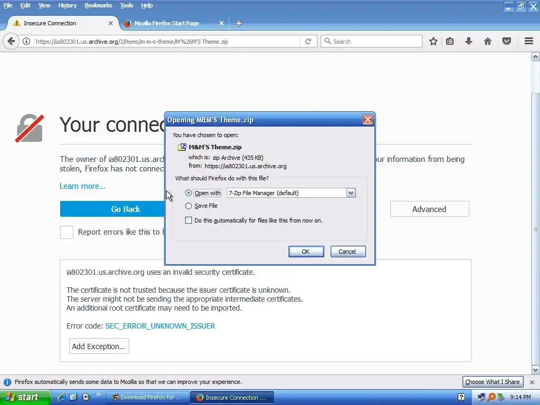
Task: Click the Add Exception button
Action: [x=99, y=346]
